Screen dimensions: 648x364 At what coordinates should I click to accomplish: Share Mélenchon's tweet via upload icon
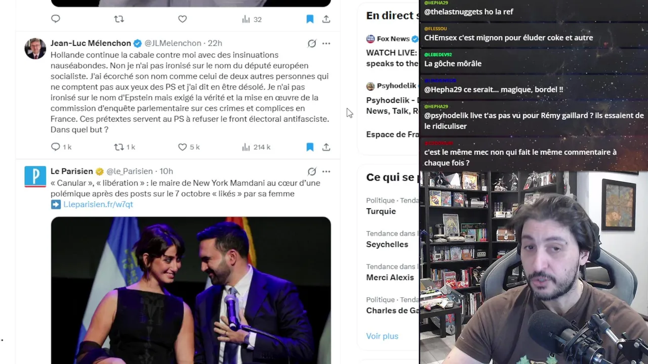326,147
